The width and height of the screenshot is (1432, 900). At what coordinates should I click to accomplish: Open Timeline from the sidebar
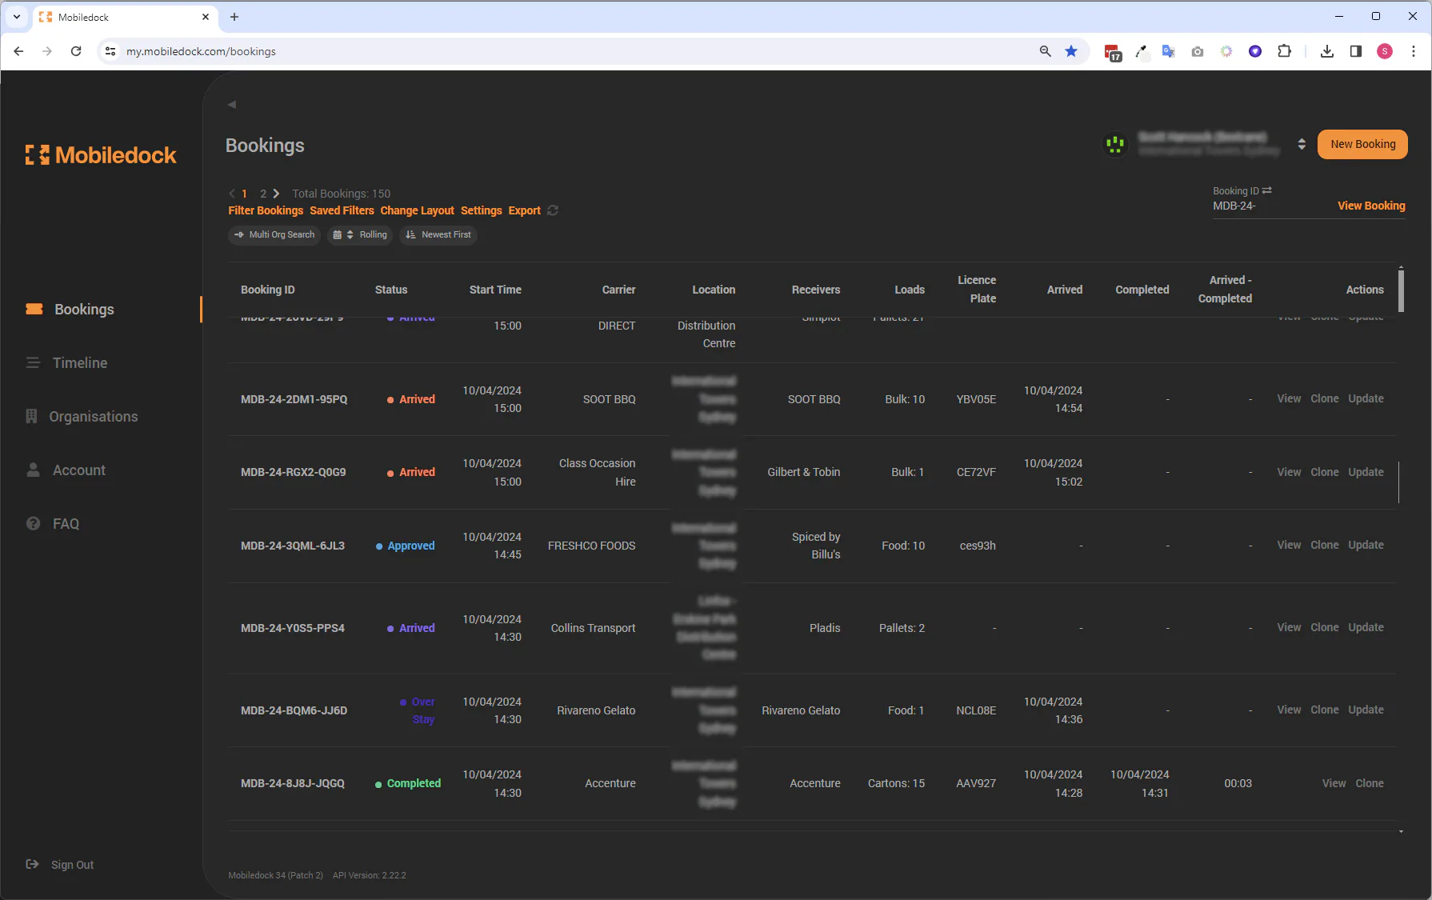pos(79,362)
